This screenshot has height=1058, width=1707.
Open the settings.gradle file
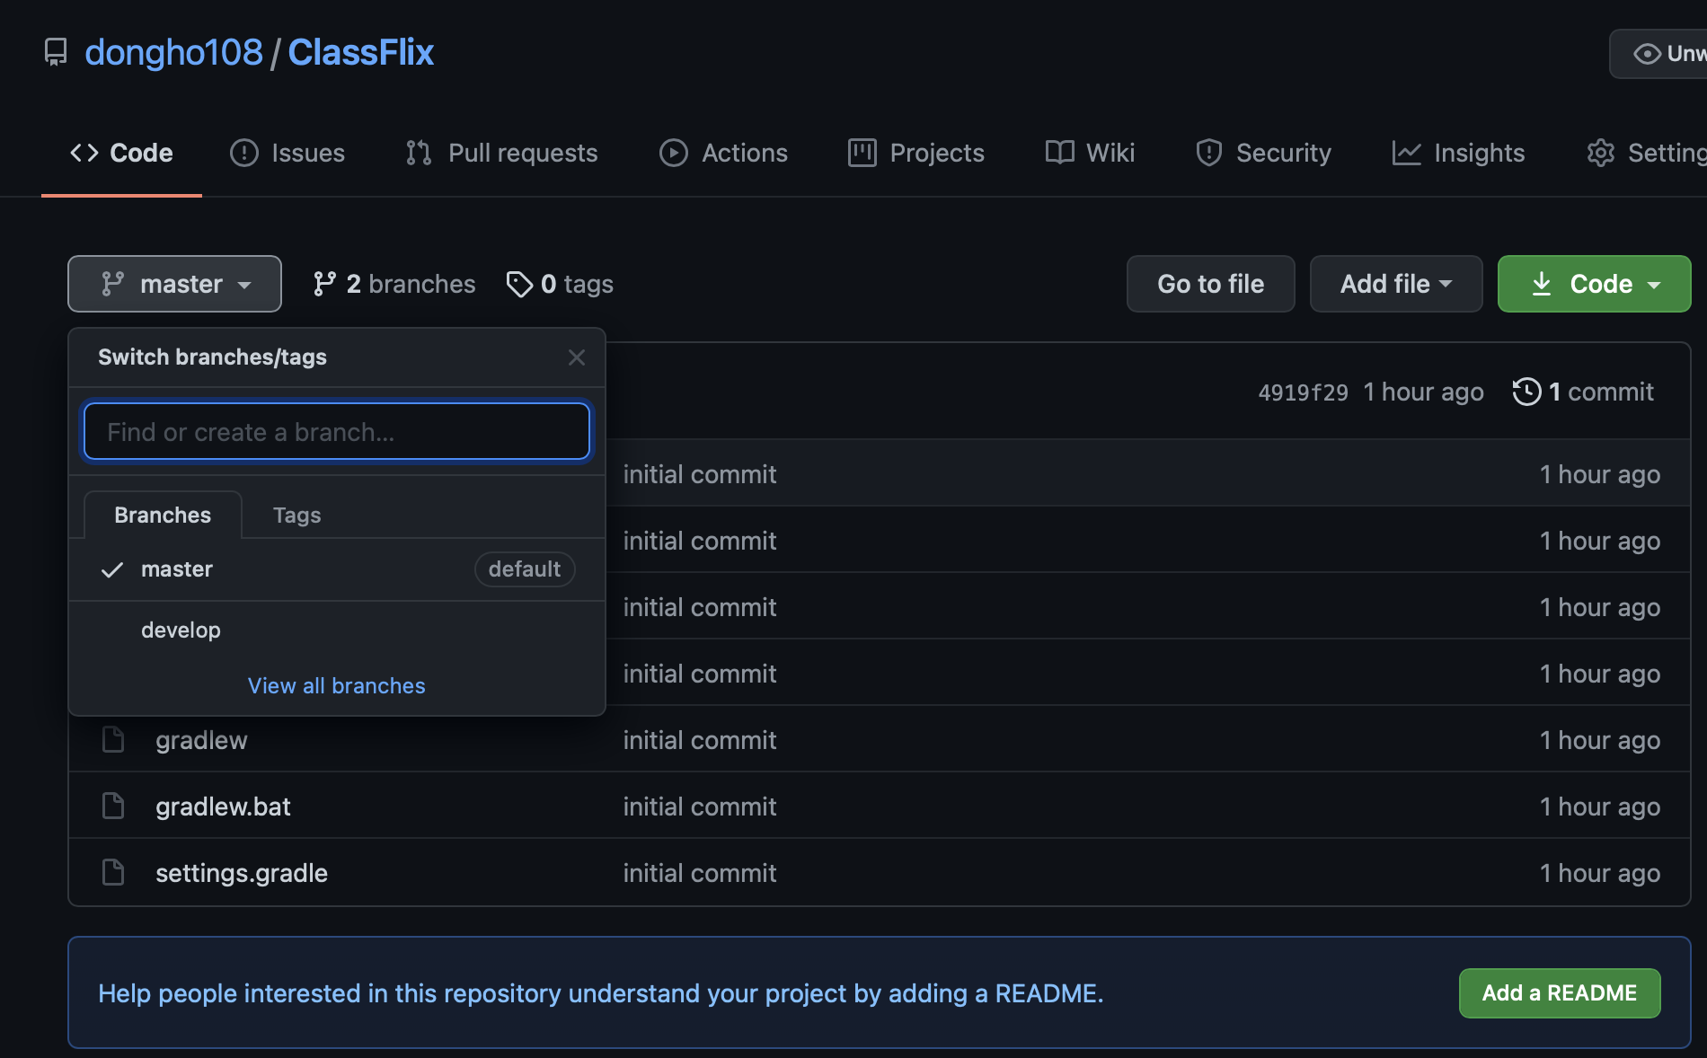pyautogui.click(x=242, y=873)
